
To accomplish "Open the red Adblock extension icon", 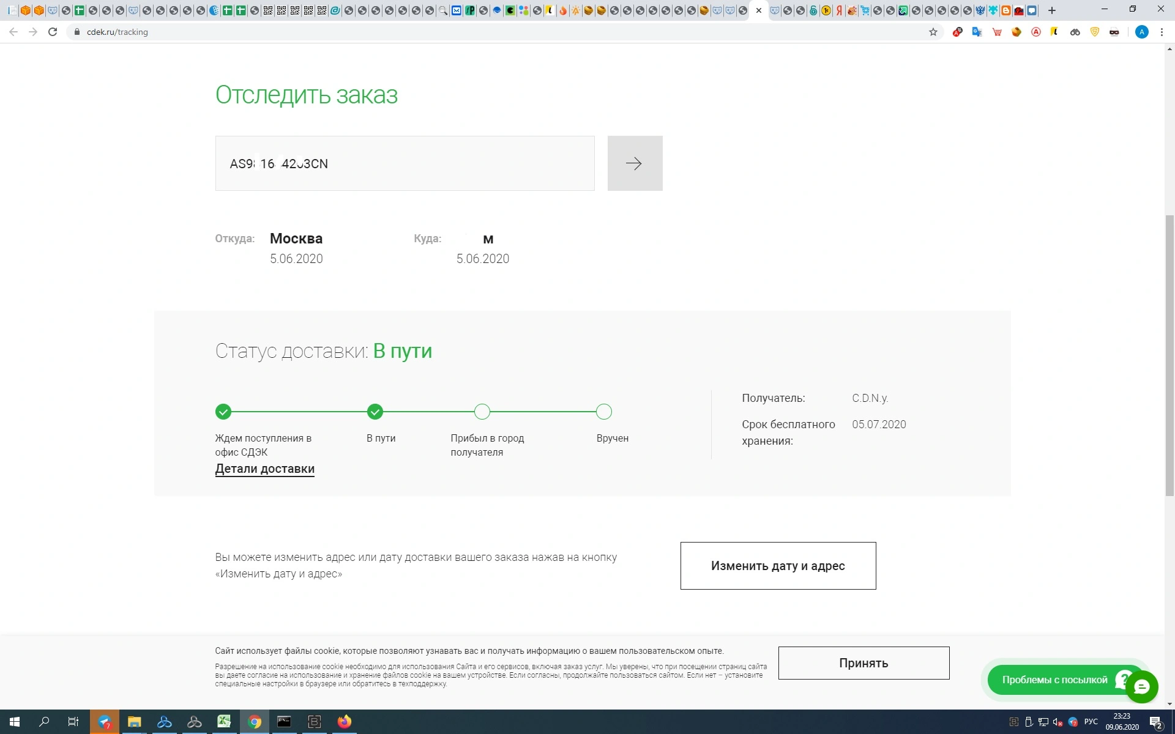I will (x=958, y=32).
